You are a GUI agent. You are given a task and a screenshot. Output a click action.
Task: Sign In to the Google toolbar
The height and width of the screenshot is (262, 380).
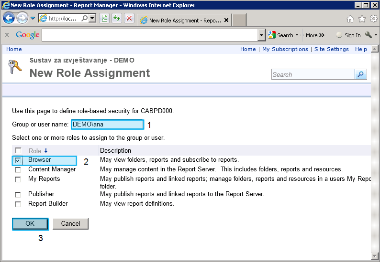pyautogui.click(x=348, y=35)
